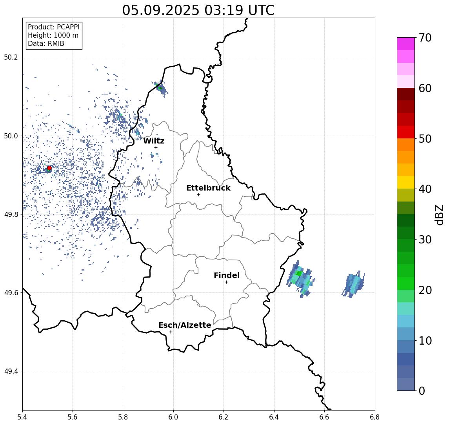This screenshot has width=449, height=425.
Task: Click latitude tick label 49.4
Action: (11, 371)
